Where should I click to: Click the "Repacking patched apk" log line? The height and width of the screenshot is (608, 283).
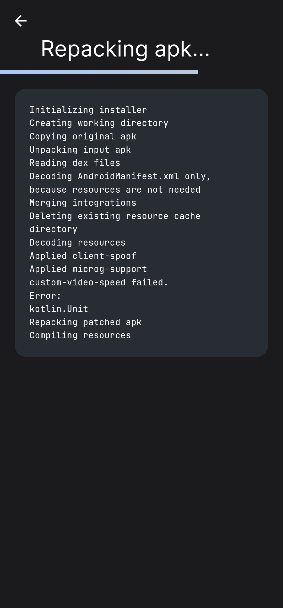[x=85, y=322]
